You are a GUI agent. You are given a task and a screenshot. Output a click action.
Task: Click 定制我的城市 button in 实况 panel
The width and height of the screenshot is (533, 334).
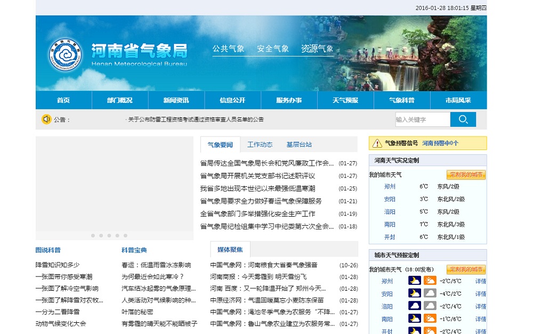[466, 174]
